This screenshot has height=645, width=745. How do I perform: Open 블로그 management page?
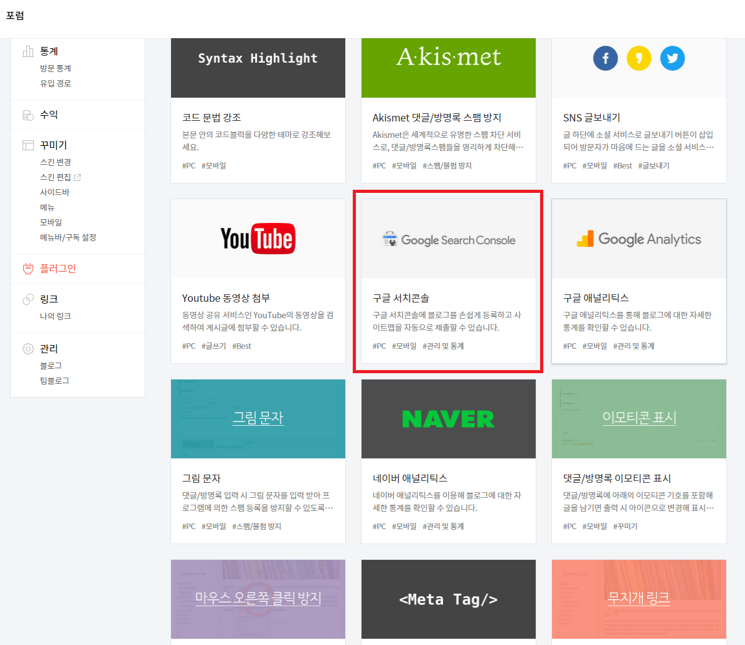(51, 366)
